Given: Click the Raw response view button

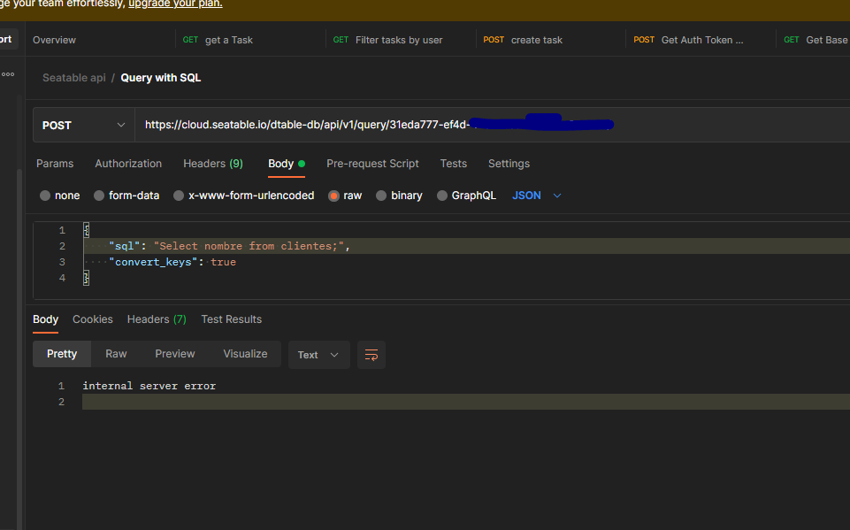Looking at the screenshot, I should pos(116,354).
